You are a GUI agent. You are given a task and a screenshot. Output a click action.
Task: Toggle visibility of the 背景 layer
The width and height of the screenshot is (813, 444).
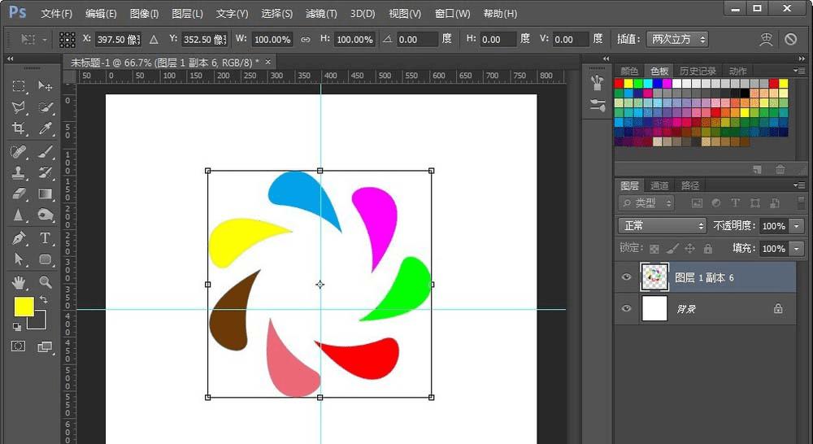coord(626,309)
